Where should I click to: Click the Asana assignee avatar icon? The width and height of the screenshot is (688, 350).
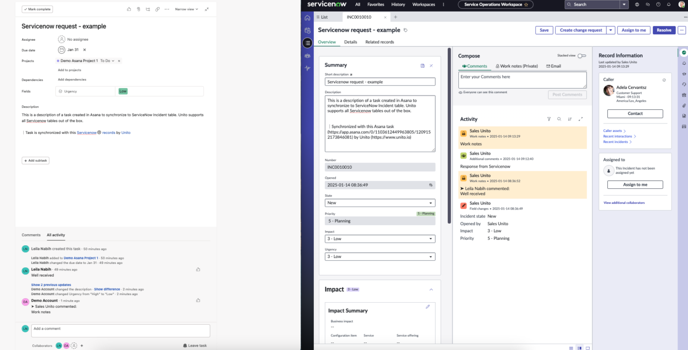(61, 39)
